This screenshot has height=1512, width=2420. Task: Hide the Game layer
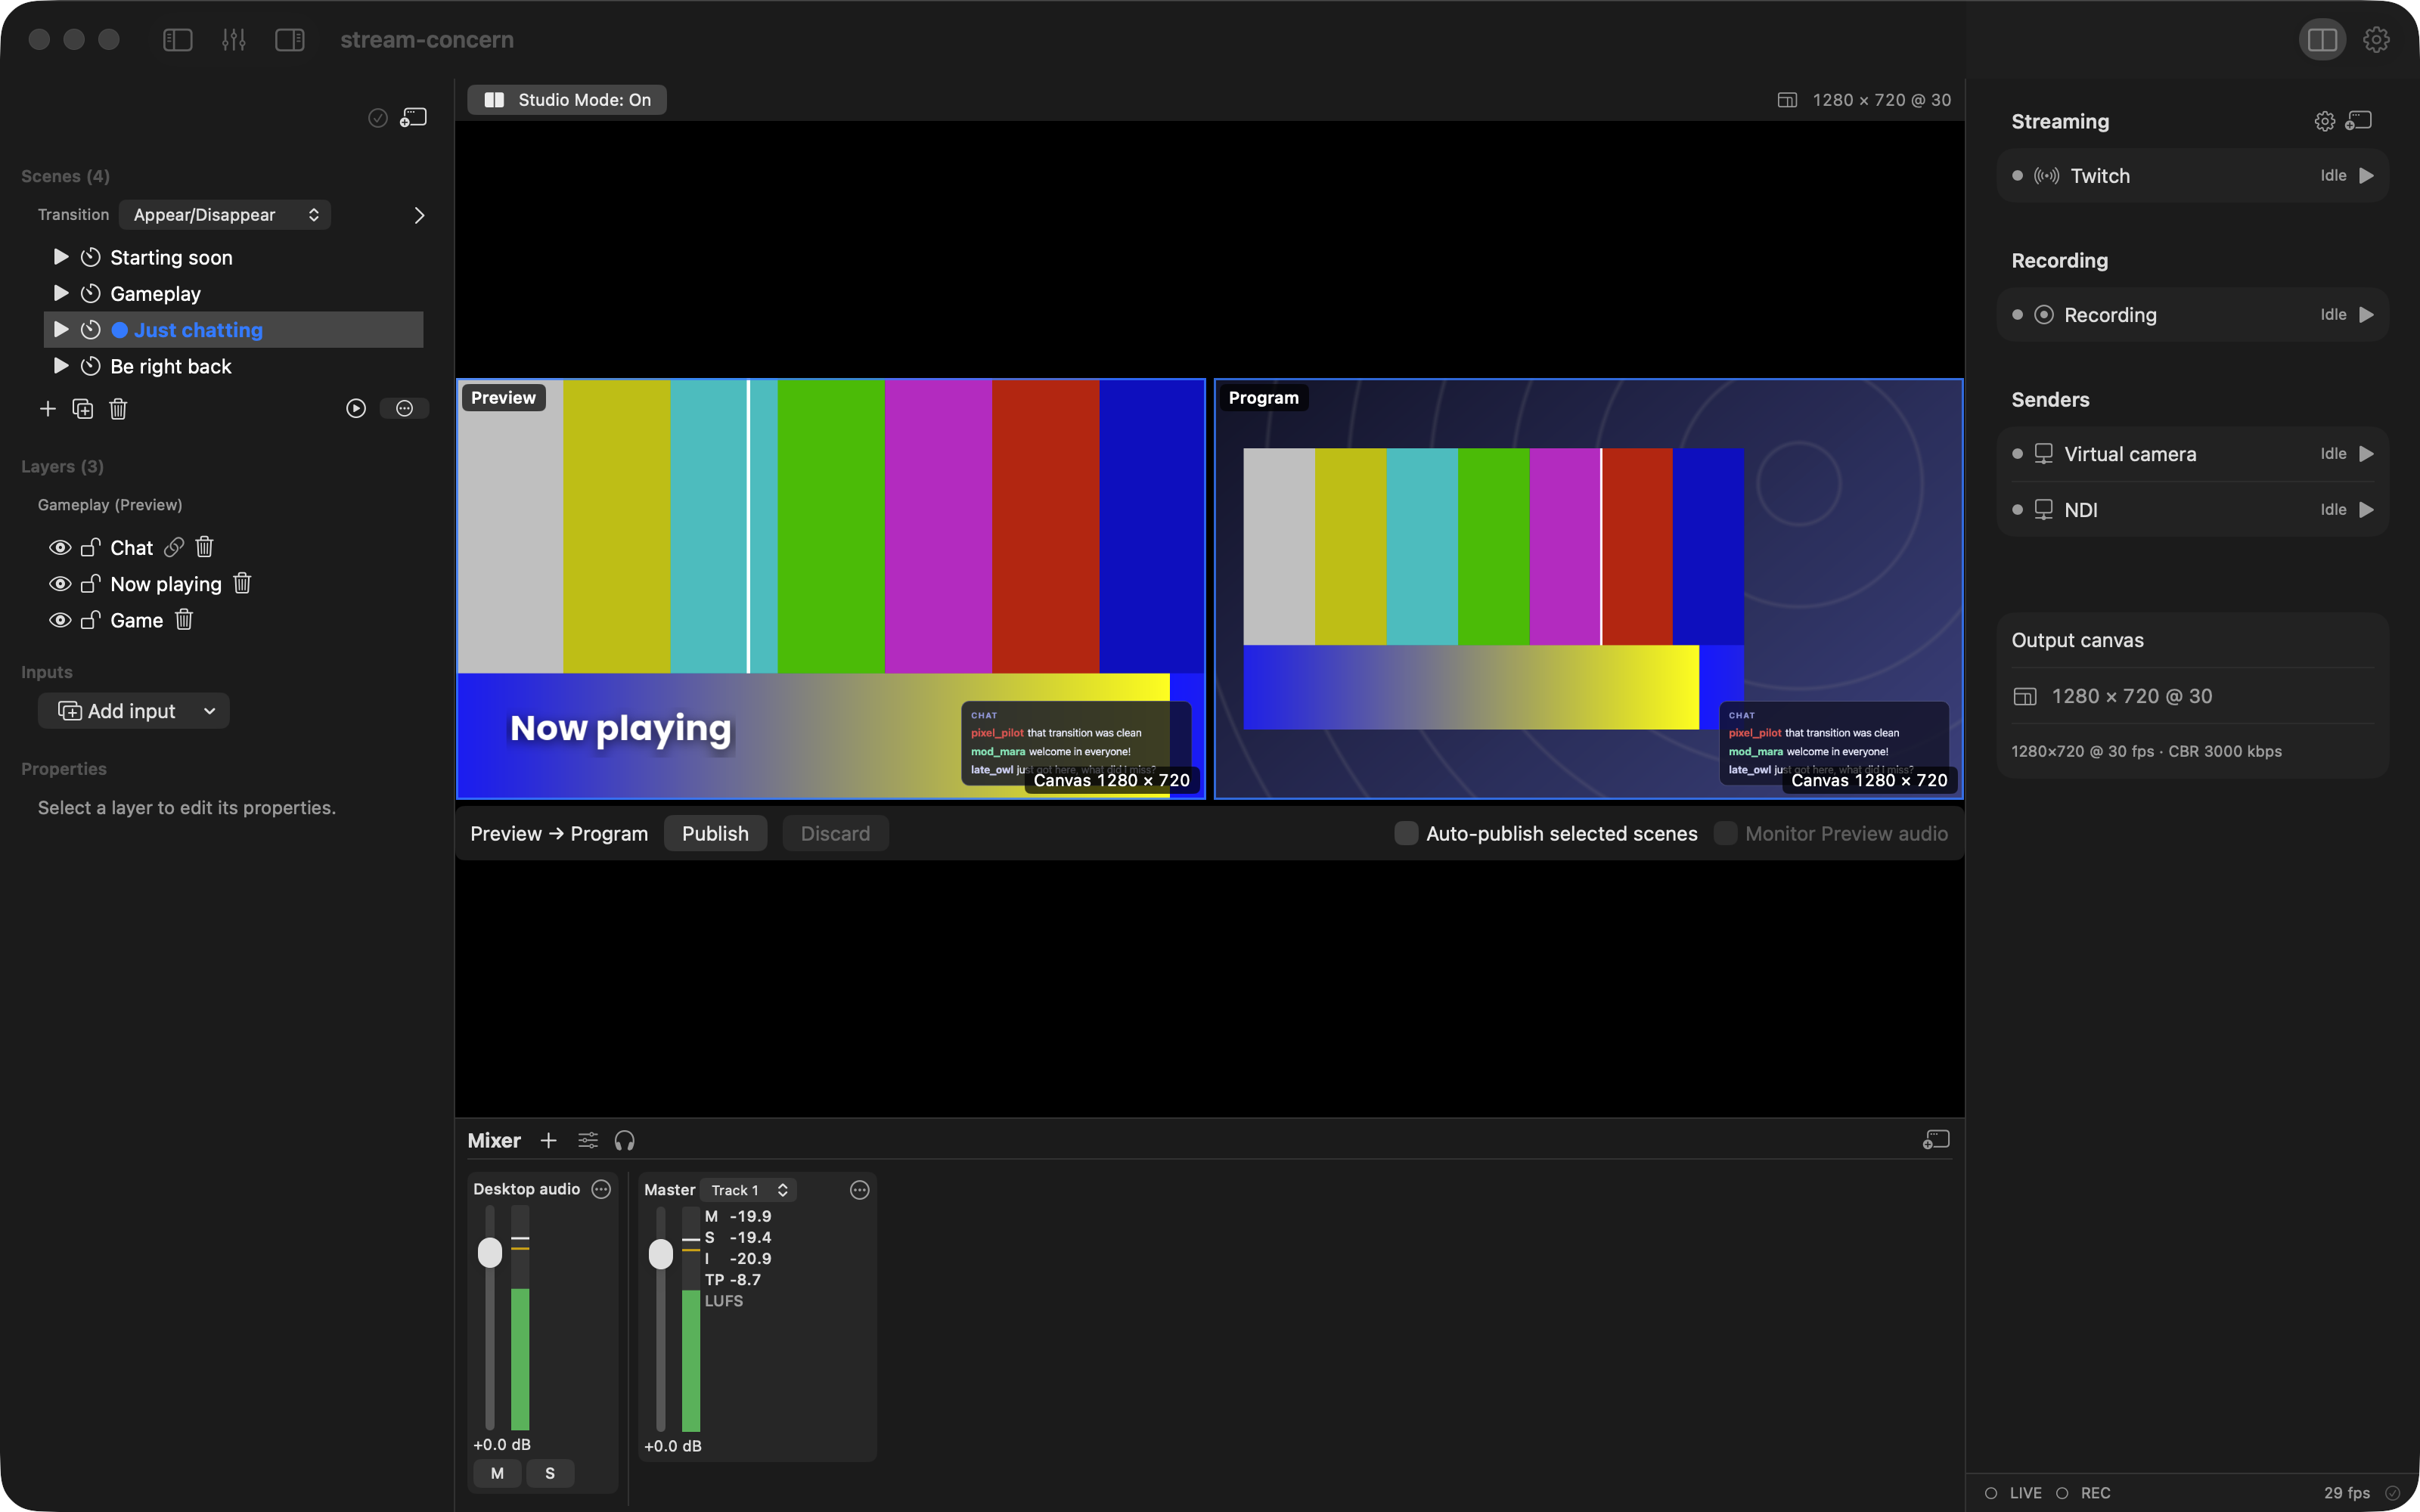(x=60, y=620)
